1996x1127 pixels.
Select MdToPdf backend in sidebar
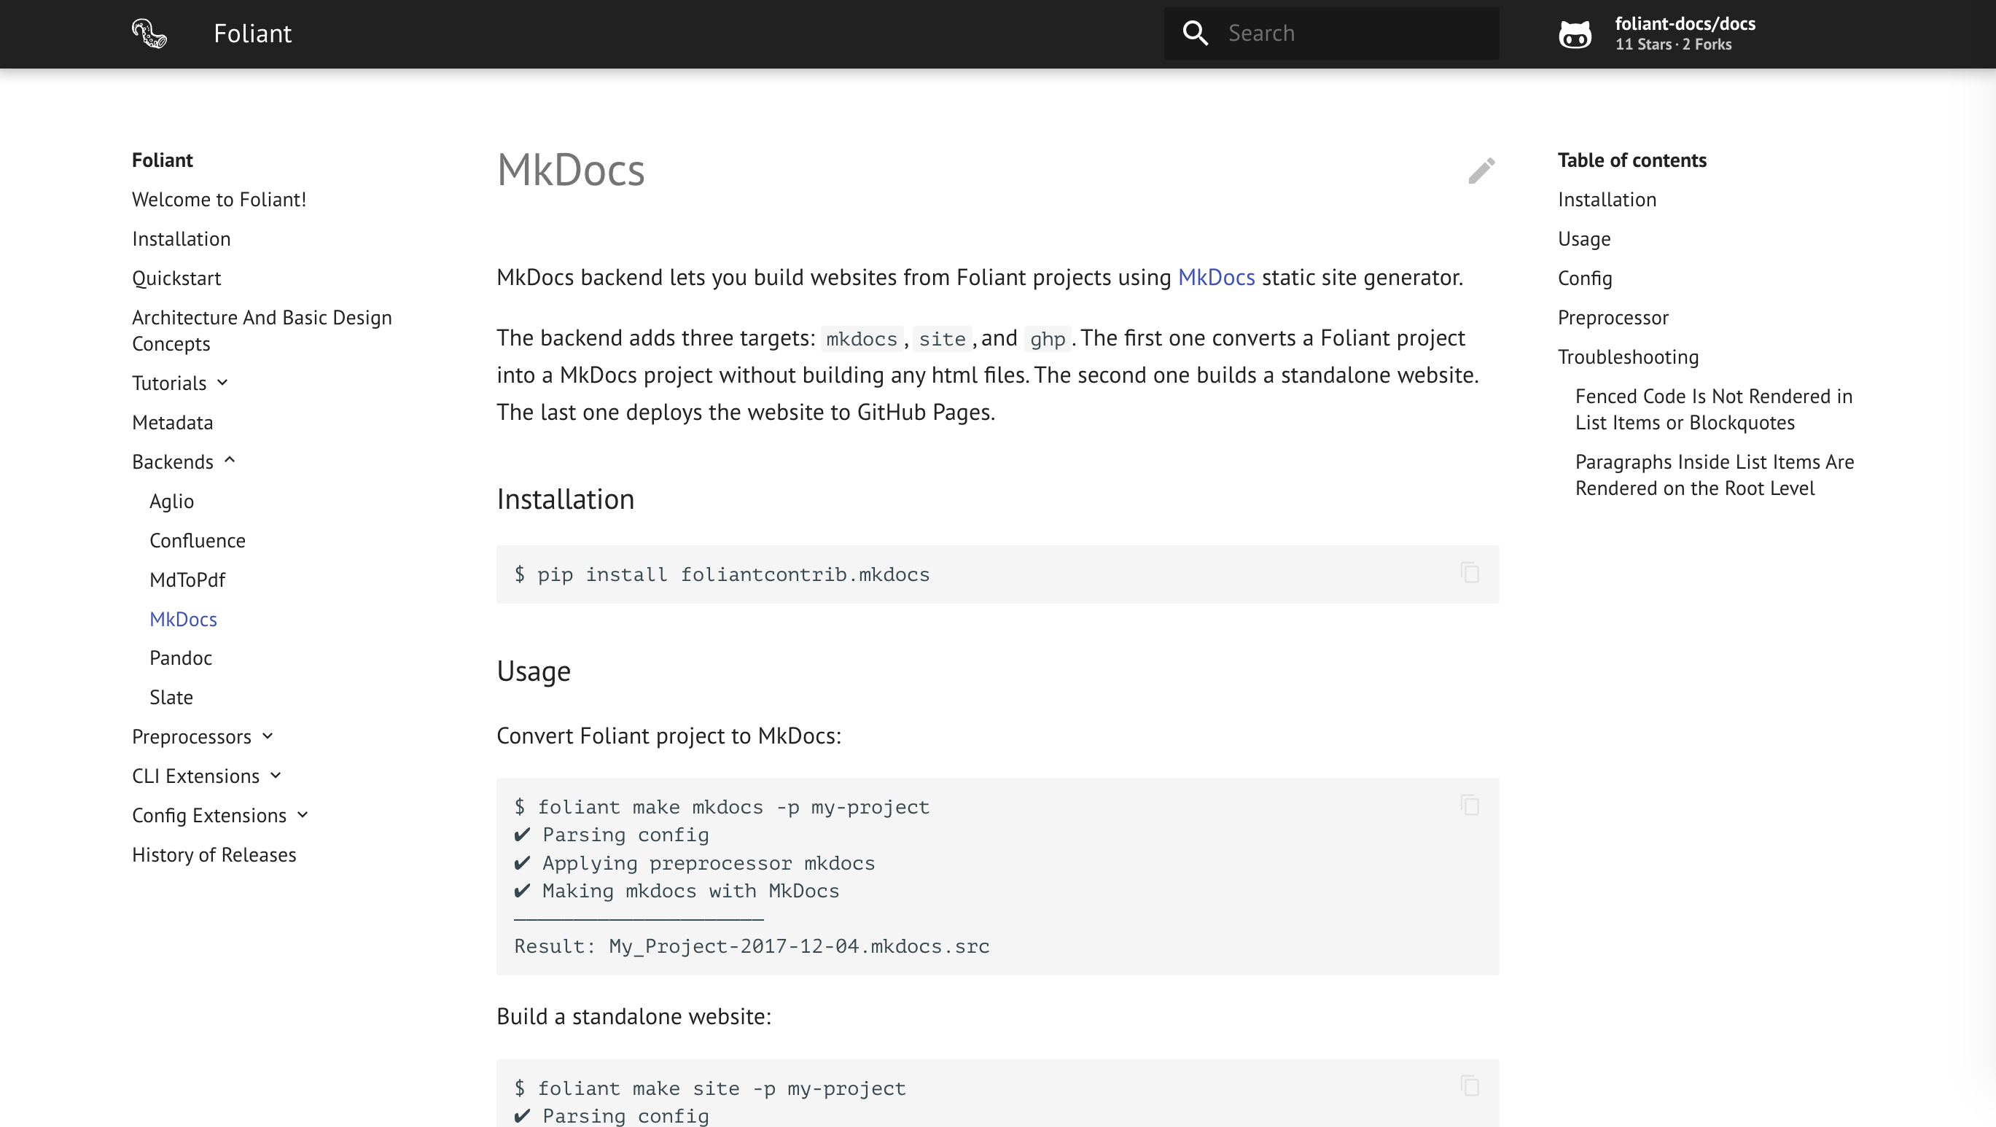click(187, 580)
